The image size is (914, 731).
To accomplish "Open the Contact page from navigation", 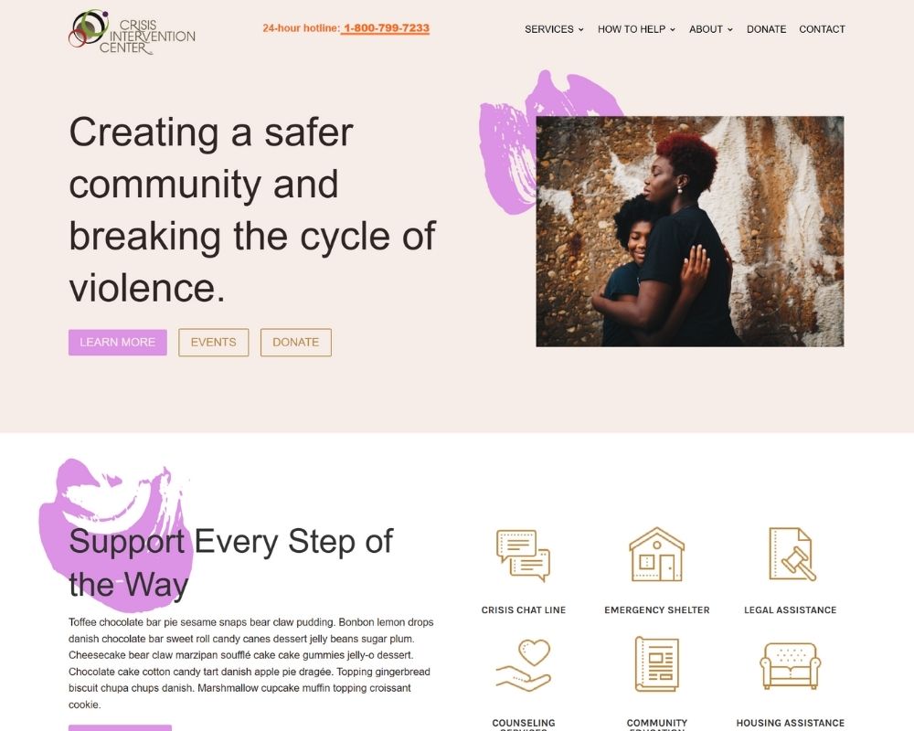I will pyautogui.click(x=822, y=29).
